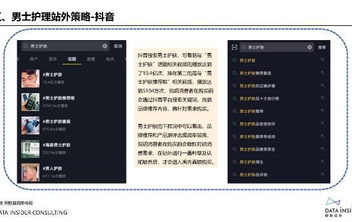Select the 话题 tab

point(72,59)
